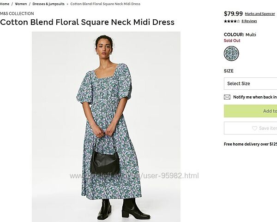The image size is (277, 222).
Task: Go to Home breadcrumb
Action: coord(5,4)
